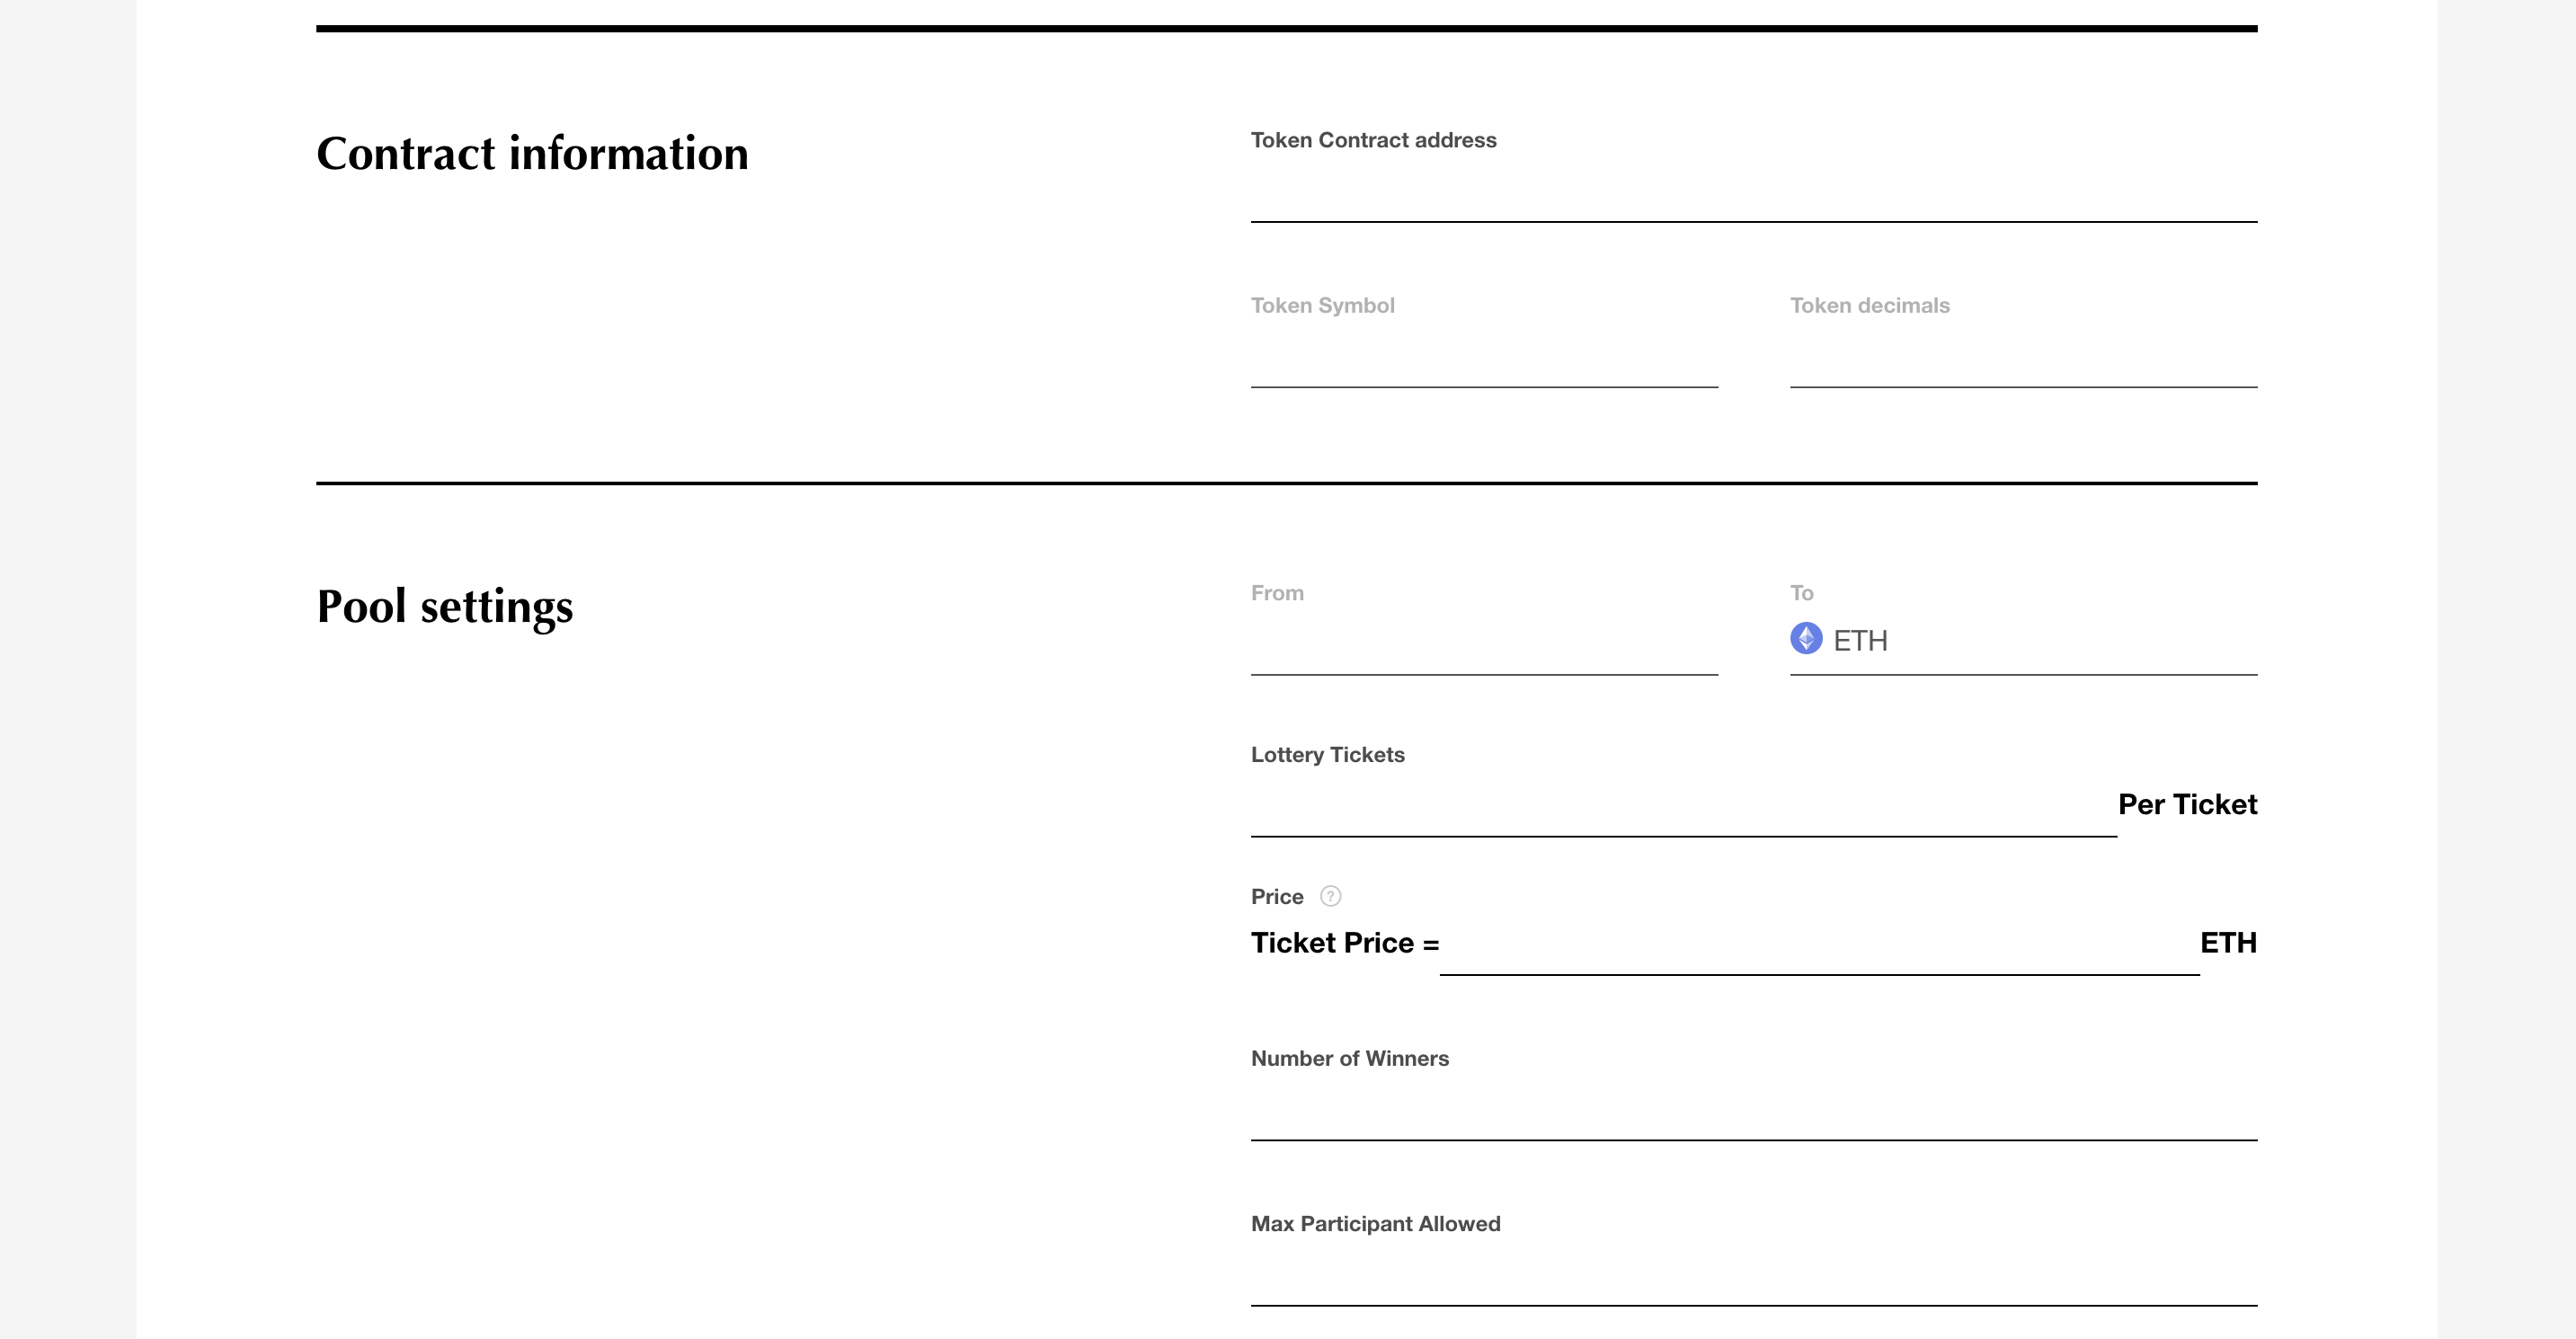Click the Per Ticket suffix label
This screenshot has width=2576, height=1339.
(x=2187, y=805)
